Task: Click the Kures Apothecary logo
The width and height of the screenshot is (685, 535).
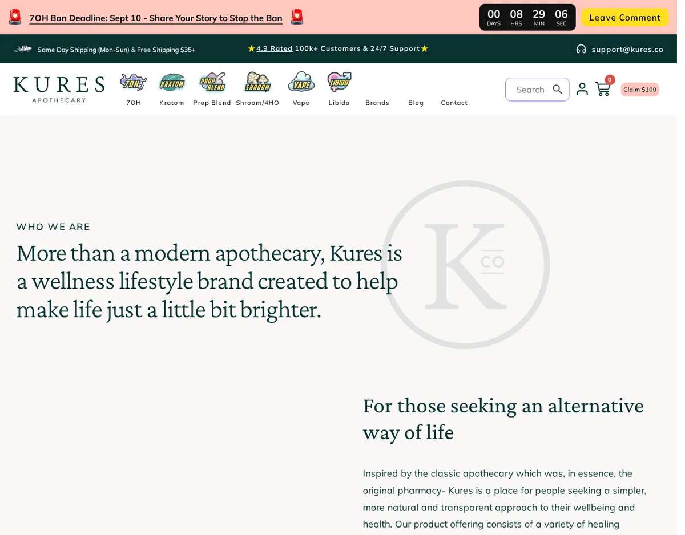Action: [59, 90]
